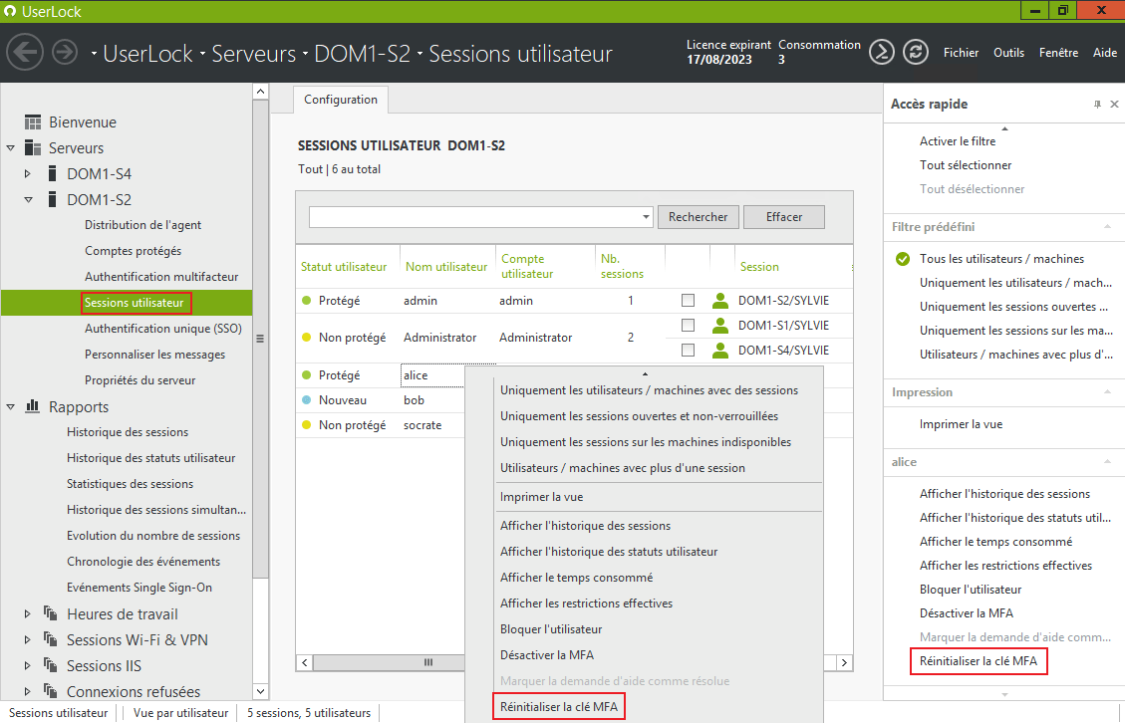Open the Aide menu
This screenshot has height=723, width=1125.
point(1104,53)
